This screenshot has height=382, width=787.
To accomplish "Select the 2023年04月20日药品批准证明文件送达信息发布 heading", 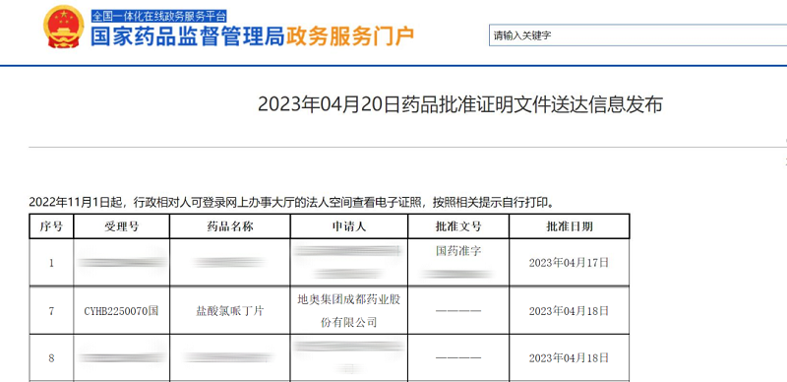I will (460, 104).
